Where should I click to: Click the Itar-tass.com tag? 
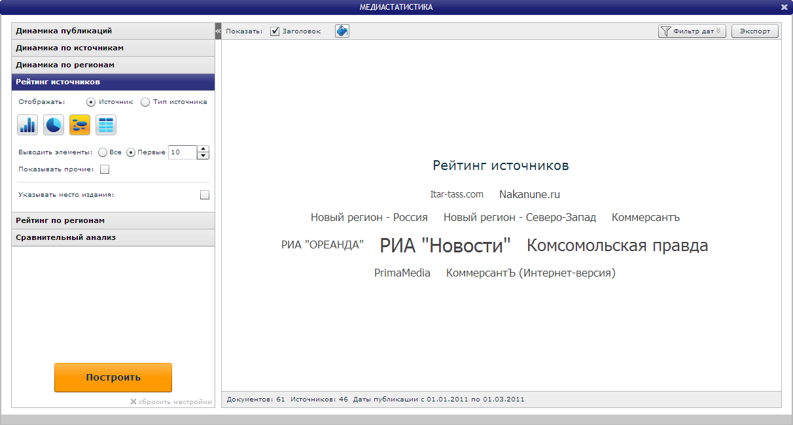click(457, 194)
